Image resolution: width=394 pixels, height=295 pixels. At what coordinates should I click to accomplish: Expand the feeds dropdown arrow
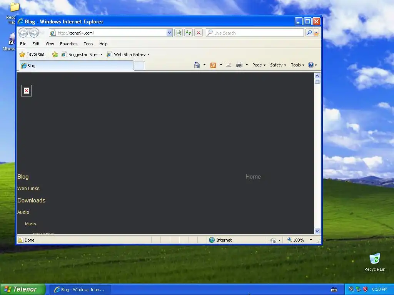click(x=221, y=65)
